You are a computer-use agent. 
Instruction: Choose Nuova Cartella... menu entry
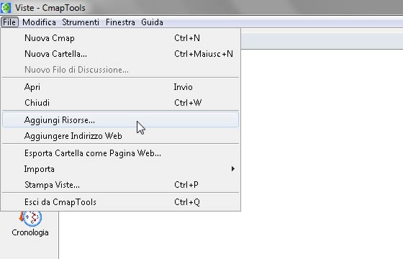click(x=121, y=54)
